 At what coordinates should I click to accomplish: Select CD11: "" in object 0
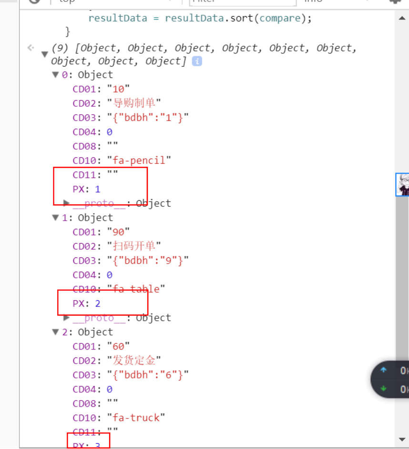click(x=95, y=174)
